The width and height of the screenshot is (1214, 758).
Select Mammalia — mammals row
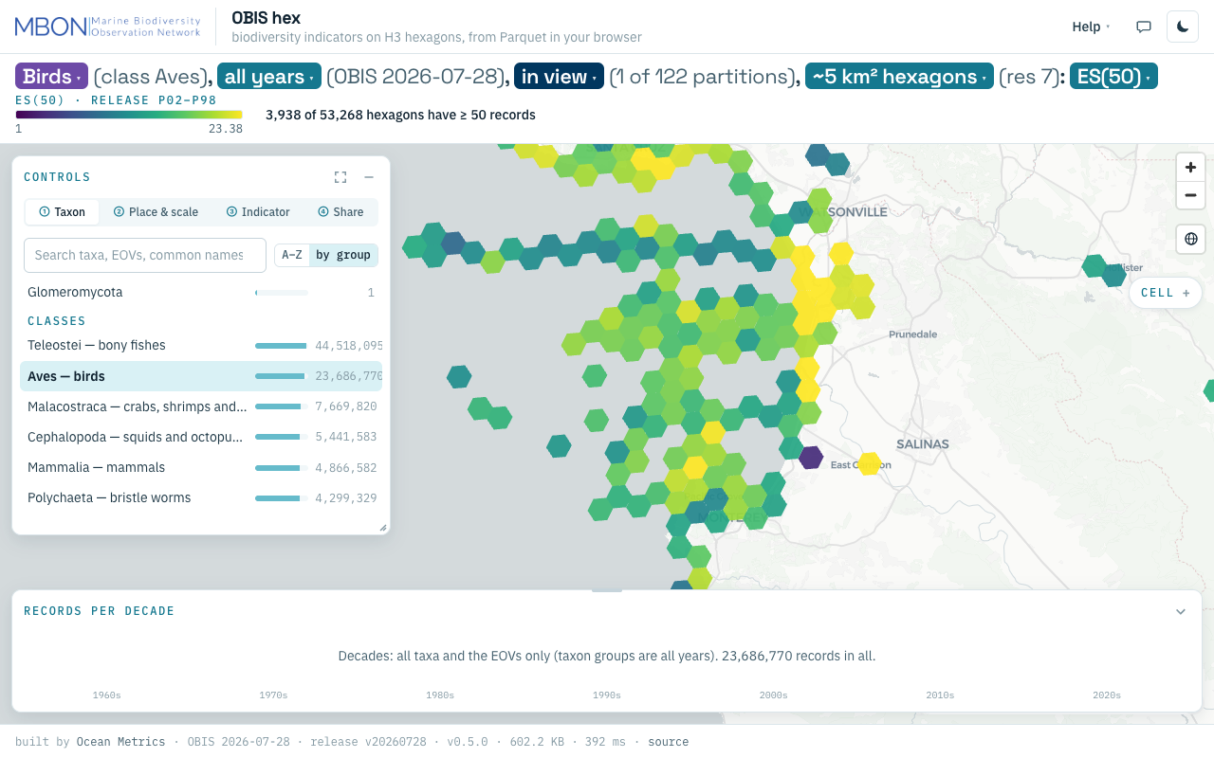(201, 467)
